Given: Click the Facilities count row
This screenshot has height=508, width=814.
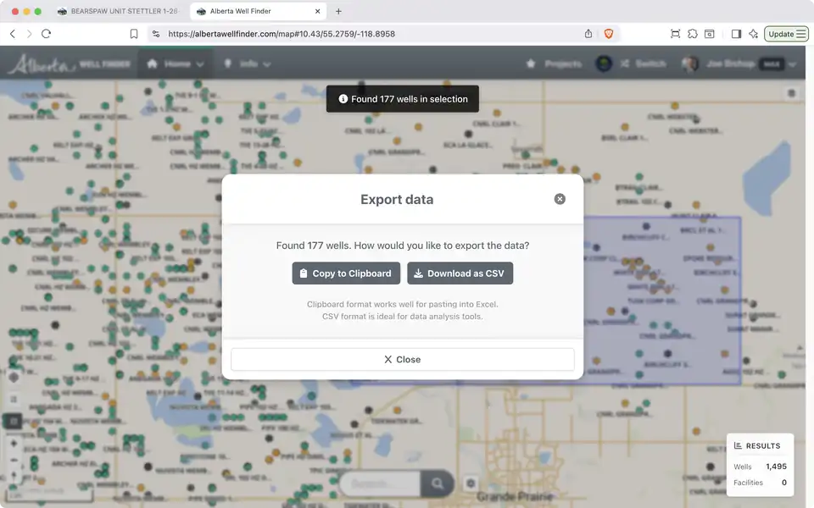Looking at the screenshot, I should tap(760, 483).
